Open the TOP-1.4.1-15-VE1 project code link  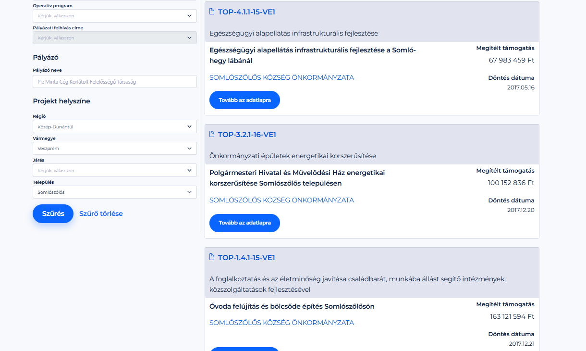(x=246, y=258)
